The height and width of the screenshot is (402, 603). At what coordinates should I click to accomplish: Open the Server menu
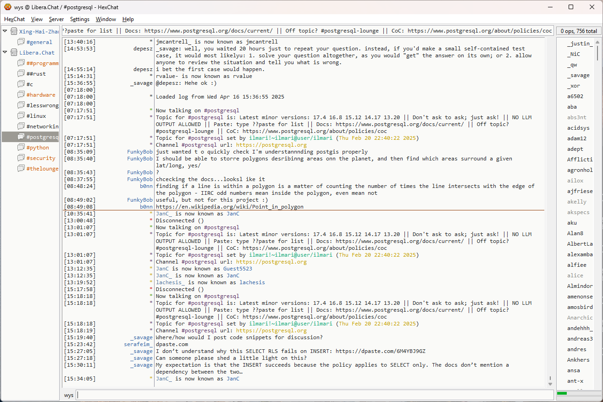point(56,19)
